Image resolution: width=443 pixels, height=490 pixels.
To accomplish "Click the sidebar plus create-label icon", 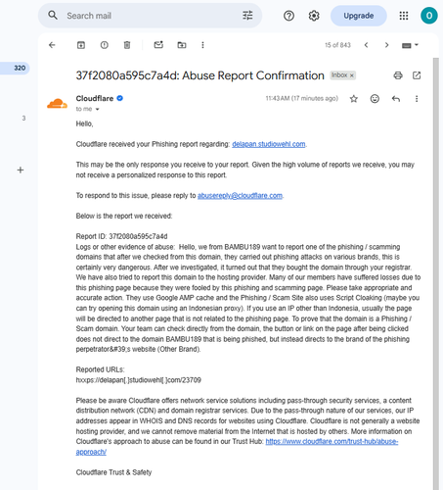I will (x=21, y=170).
